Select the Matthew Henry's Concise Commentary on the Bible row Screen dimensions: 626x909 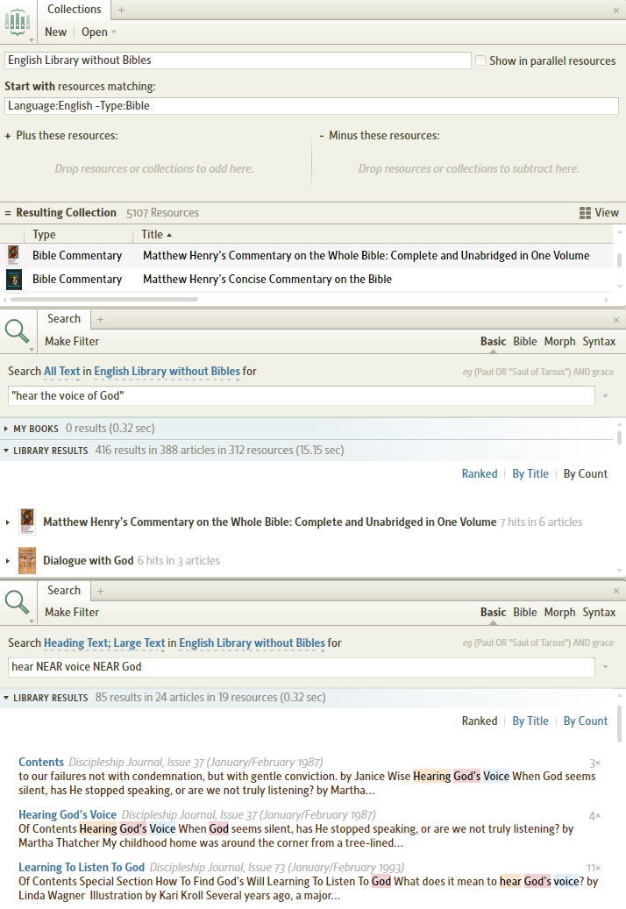pyautogui.click(x=306, y=280)
